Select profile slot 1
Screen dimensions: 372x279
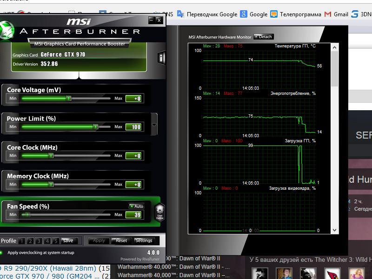click(x=21, y=241)
